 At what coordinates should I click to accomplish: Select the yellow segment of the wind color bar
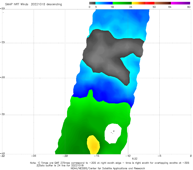tap(135, 3)
